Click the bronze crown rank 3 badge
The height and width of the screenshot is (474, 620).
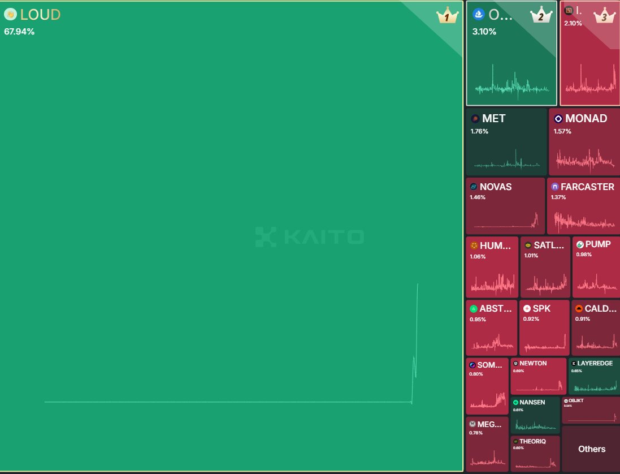(x=605, y=15)
